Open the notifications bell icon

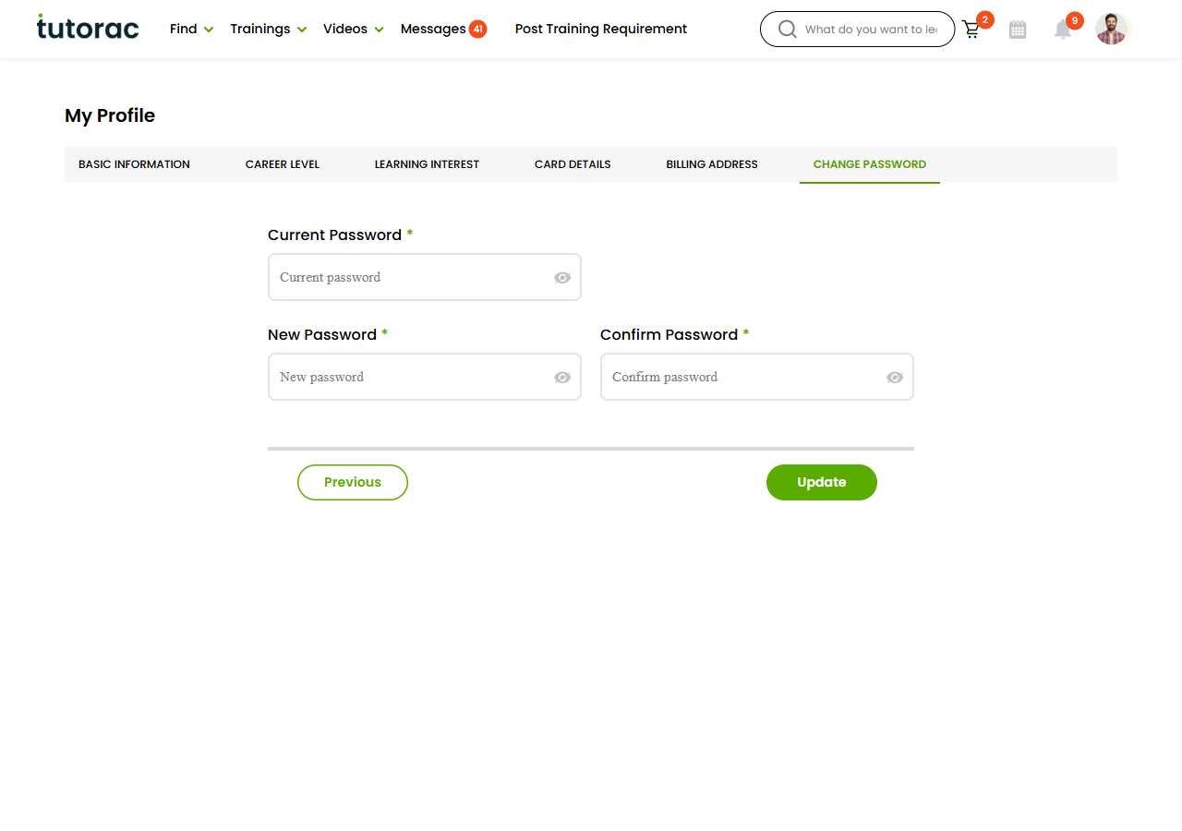(1063, 30)
